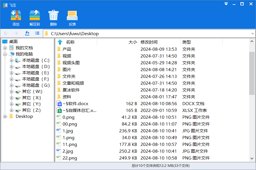Click file list scrollbar down arrow
Screen dimensions: 256x170
pyautogui.click(x=252, y=158)
